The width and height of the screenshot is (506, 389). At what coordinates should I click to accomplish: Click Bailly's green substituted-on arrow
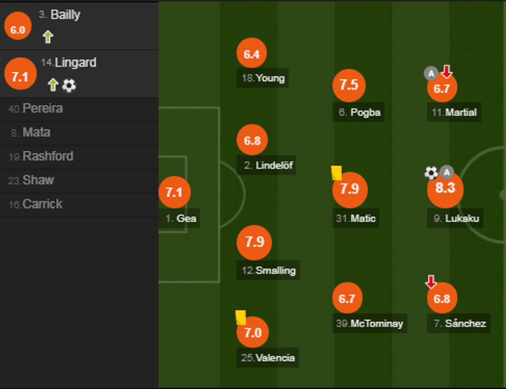[x=48, y=37]
